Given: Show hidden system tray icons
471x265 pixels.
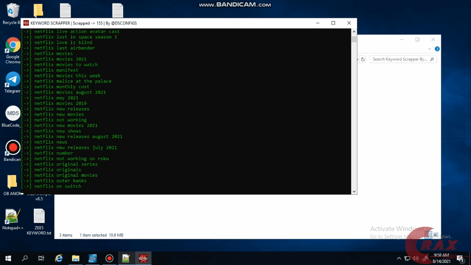Looking at the screenshot, I should (x=399, y=258).
